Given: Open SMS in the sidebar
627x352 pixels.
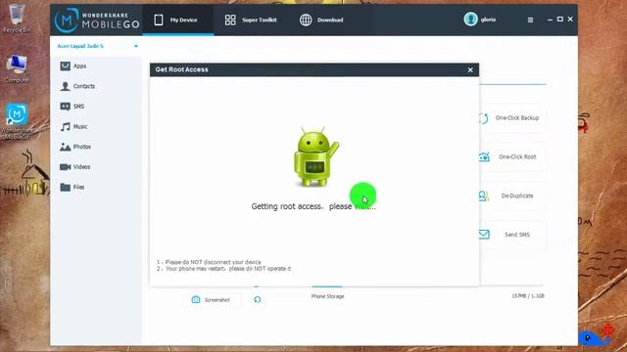Looking at the screenshot, I should [72, 107].
